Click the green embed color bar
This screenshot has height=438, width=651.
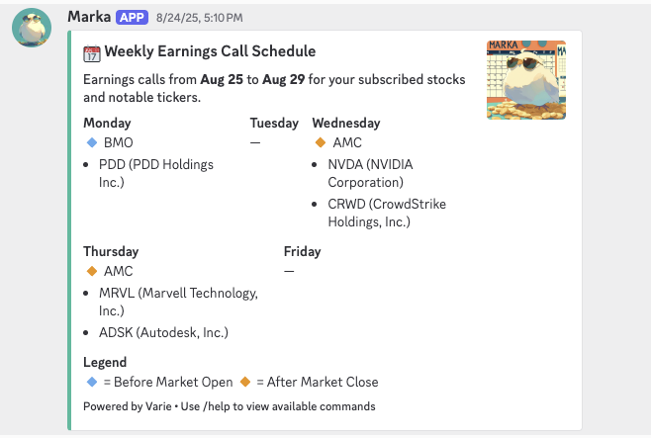[70, 229]
